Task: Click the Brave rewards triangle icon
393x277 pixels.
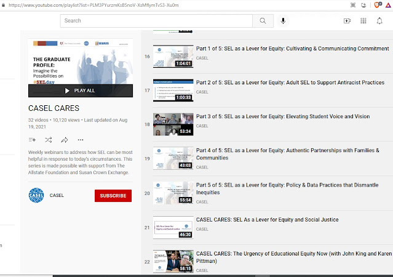Action: [388, 5]
